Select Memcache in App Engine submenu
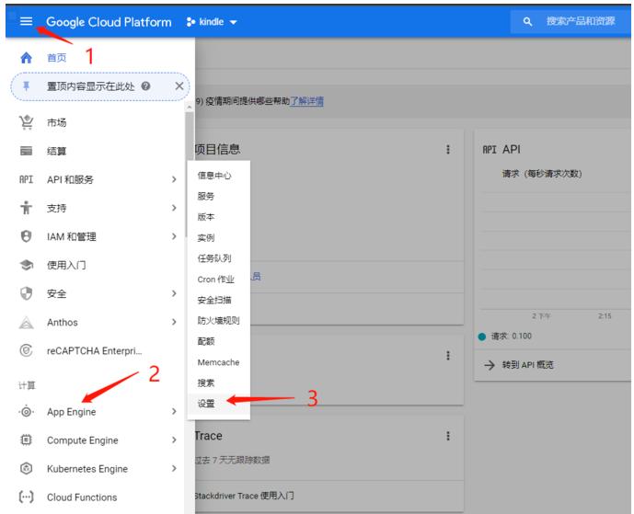 (219, 362)
